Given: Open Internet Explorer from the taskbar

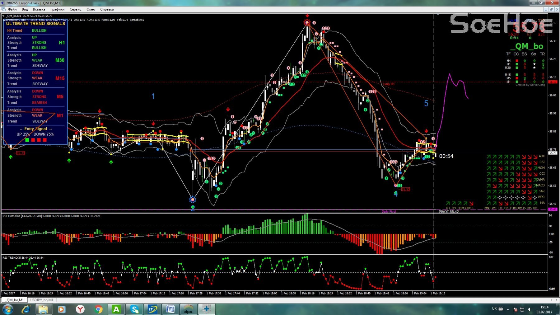Looking at the screenshot, I should tap(26, 309).
